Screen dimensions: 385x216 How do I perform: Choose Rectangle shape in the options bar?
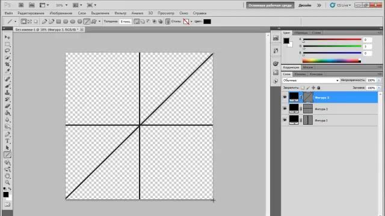(58, 22)
